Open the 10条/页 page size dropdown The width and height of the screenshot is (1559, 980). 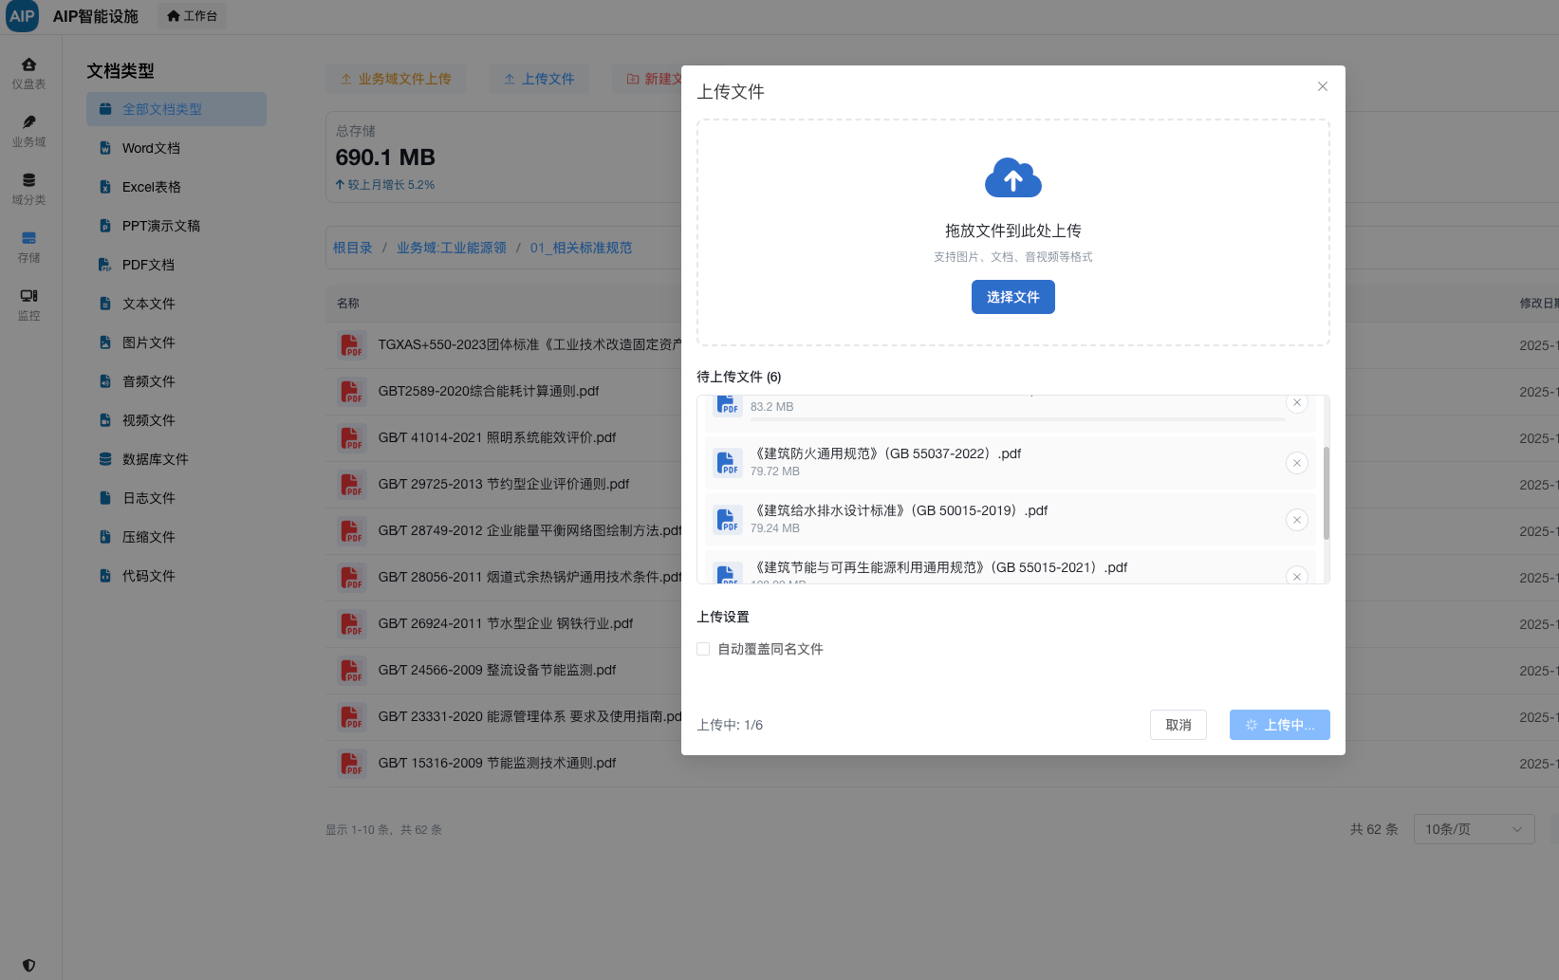1473,829
